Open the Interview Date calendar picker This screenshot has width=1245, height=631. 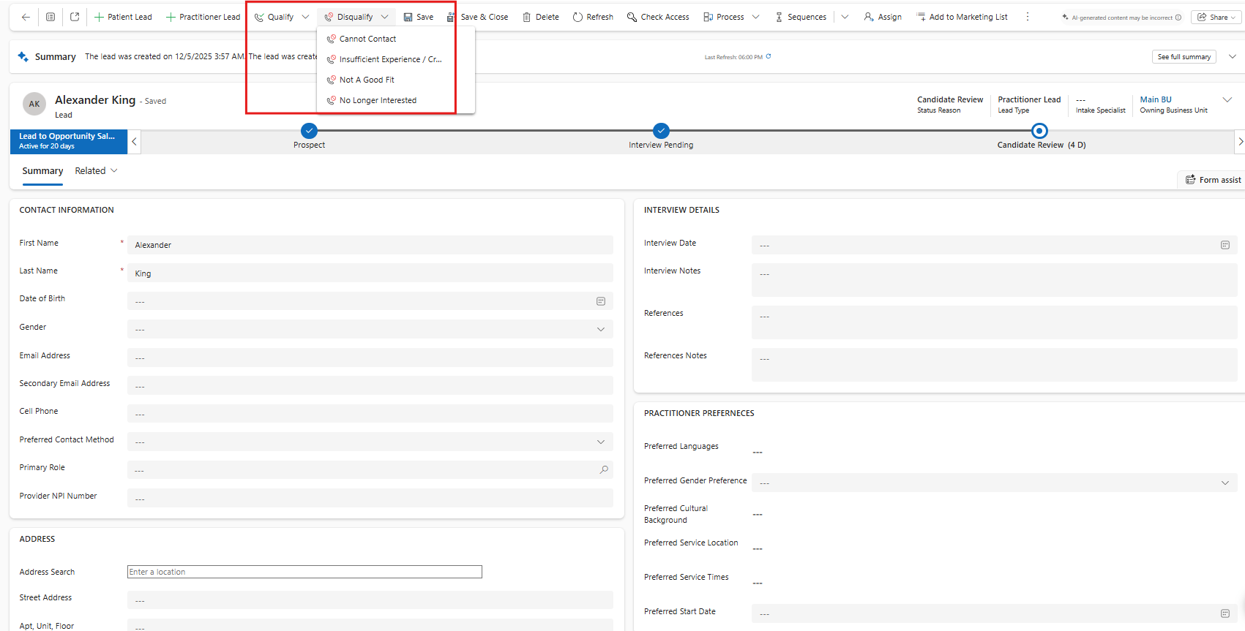click(x=1225, y=245)
